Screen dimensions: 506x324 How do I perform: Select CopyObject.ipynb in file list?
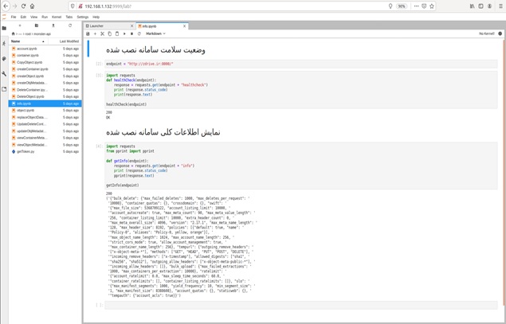point(45,62)
